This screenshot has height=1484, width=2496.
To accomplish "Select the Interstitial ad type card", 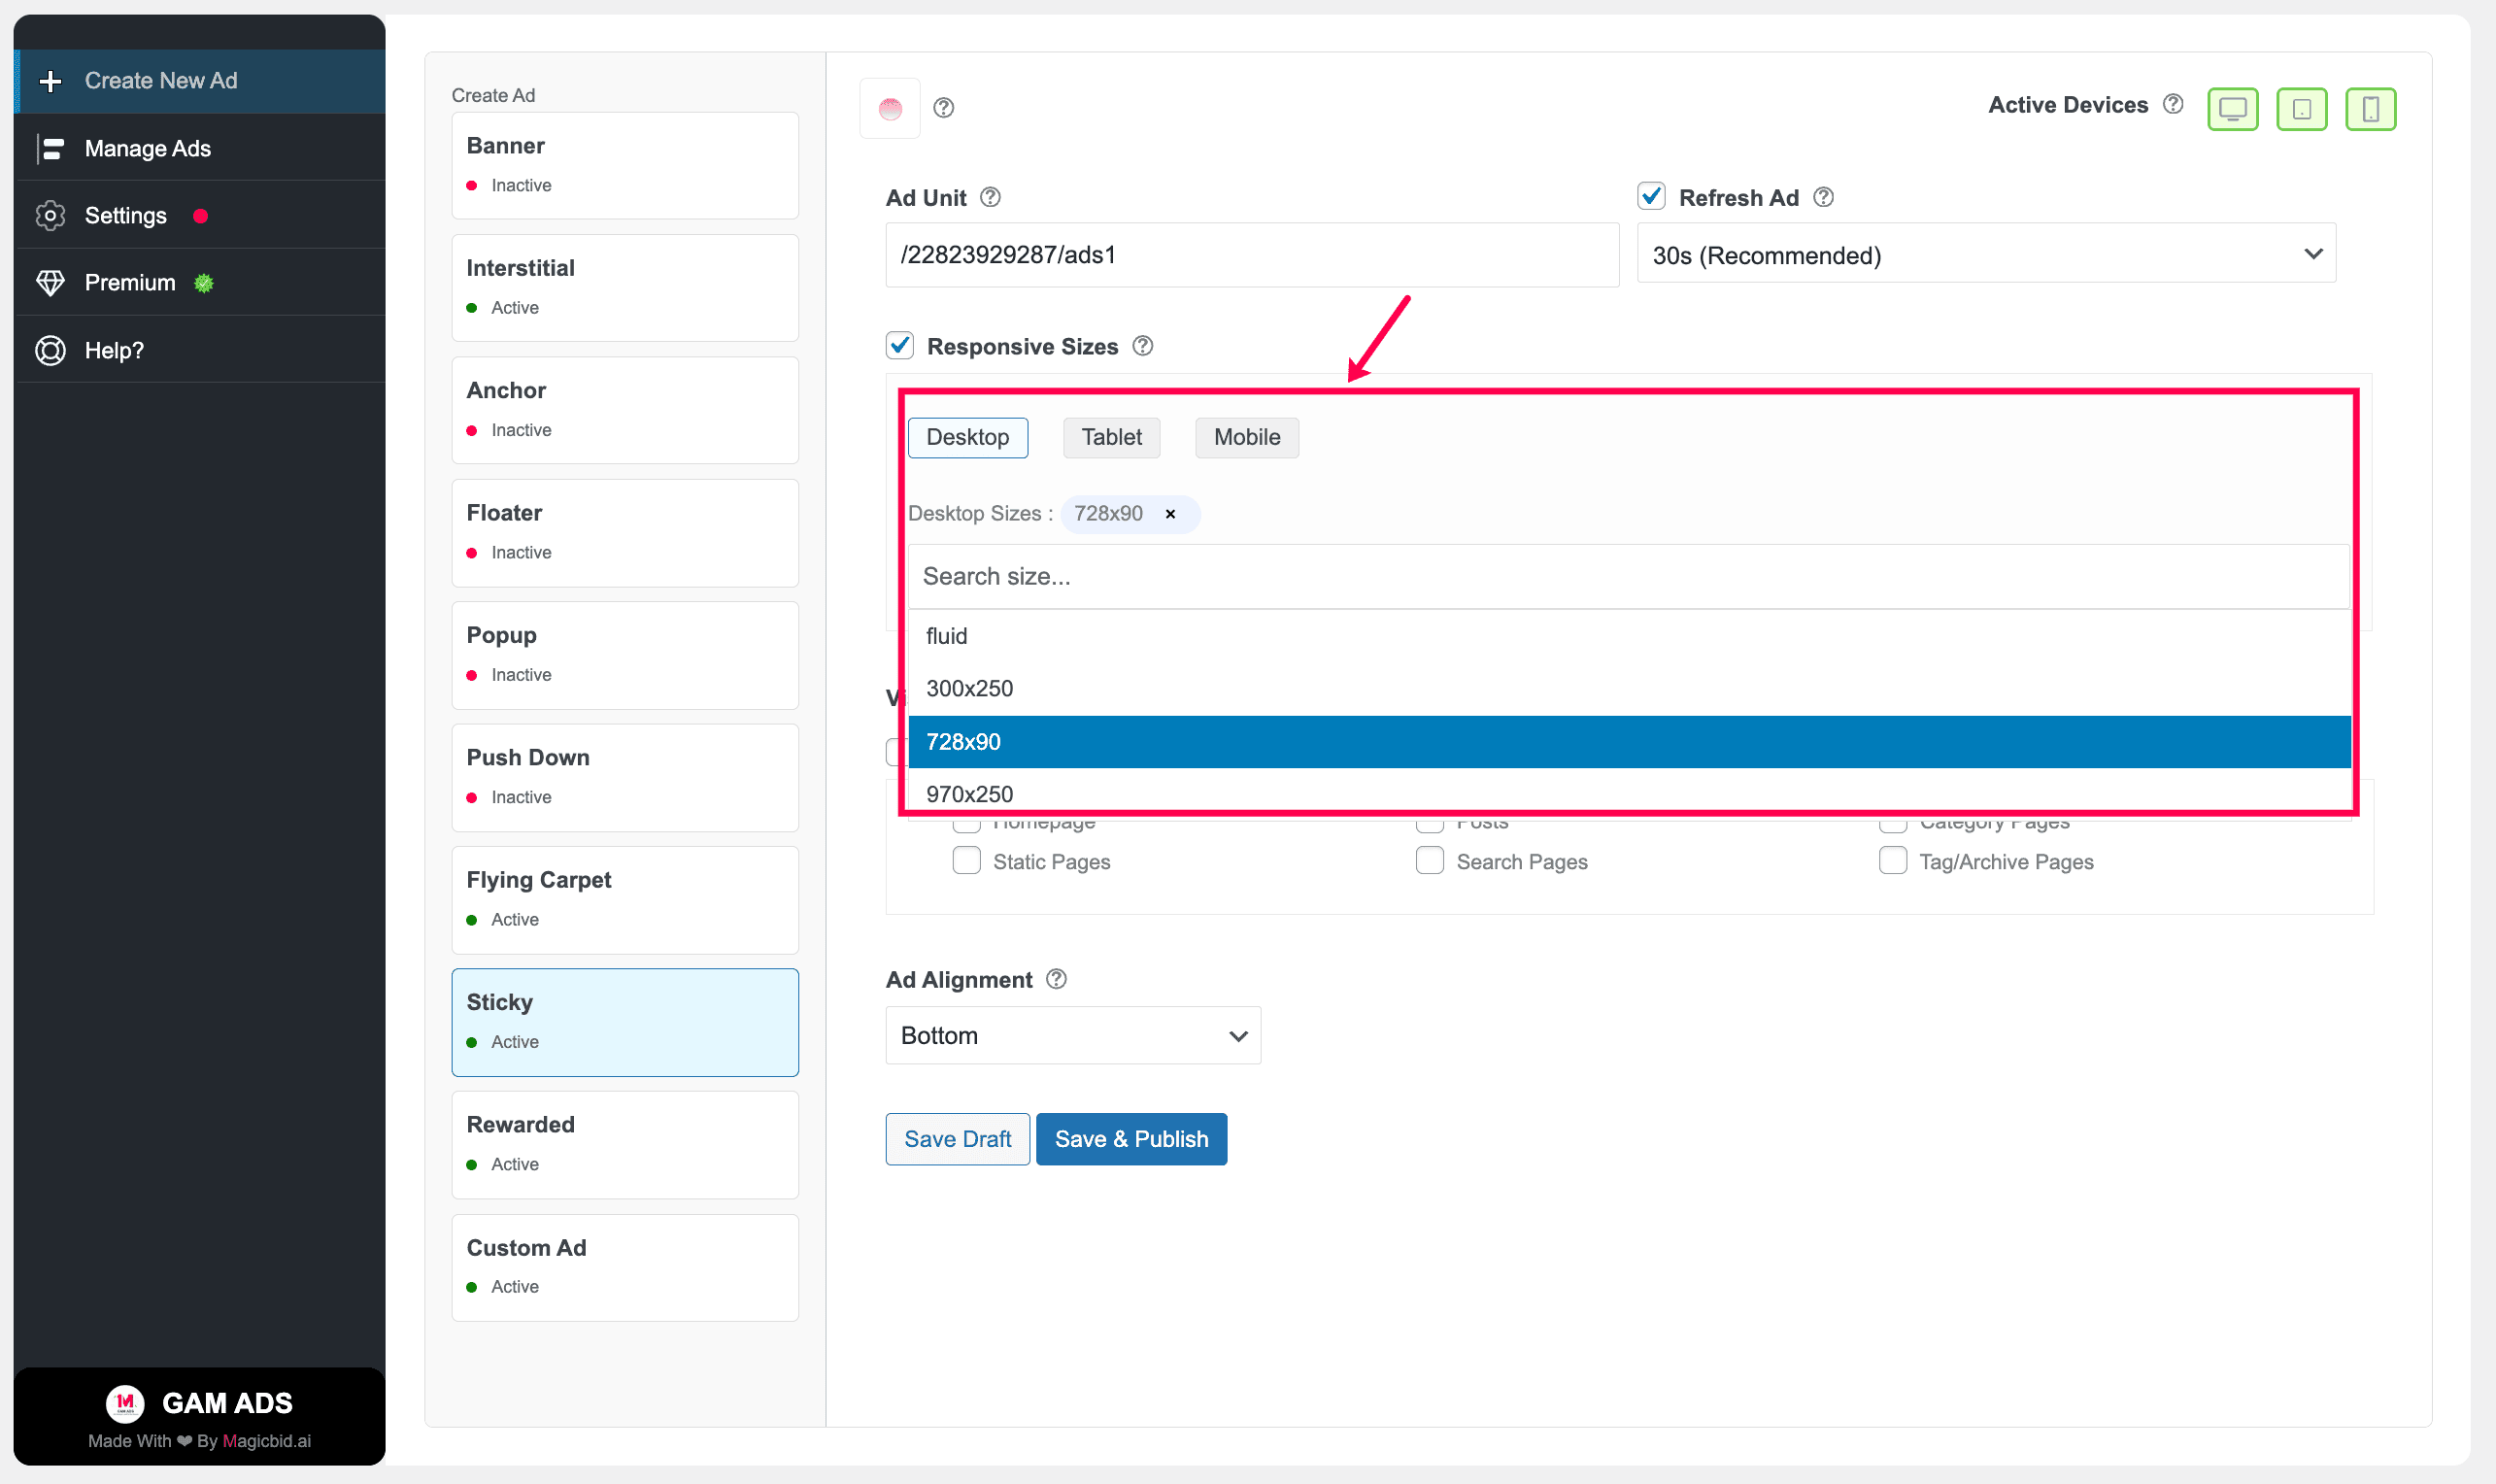I will pos(625,288).
